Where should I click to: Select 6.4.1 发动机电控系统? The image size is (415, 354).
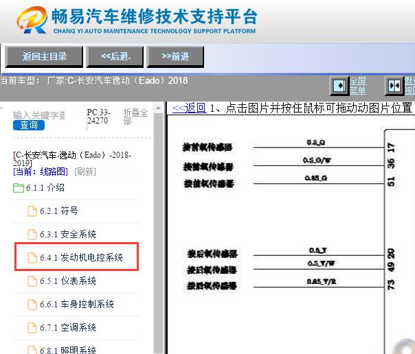click(81, 257)
